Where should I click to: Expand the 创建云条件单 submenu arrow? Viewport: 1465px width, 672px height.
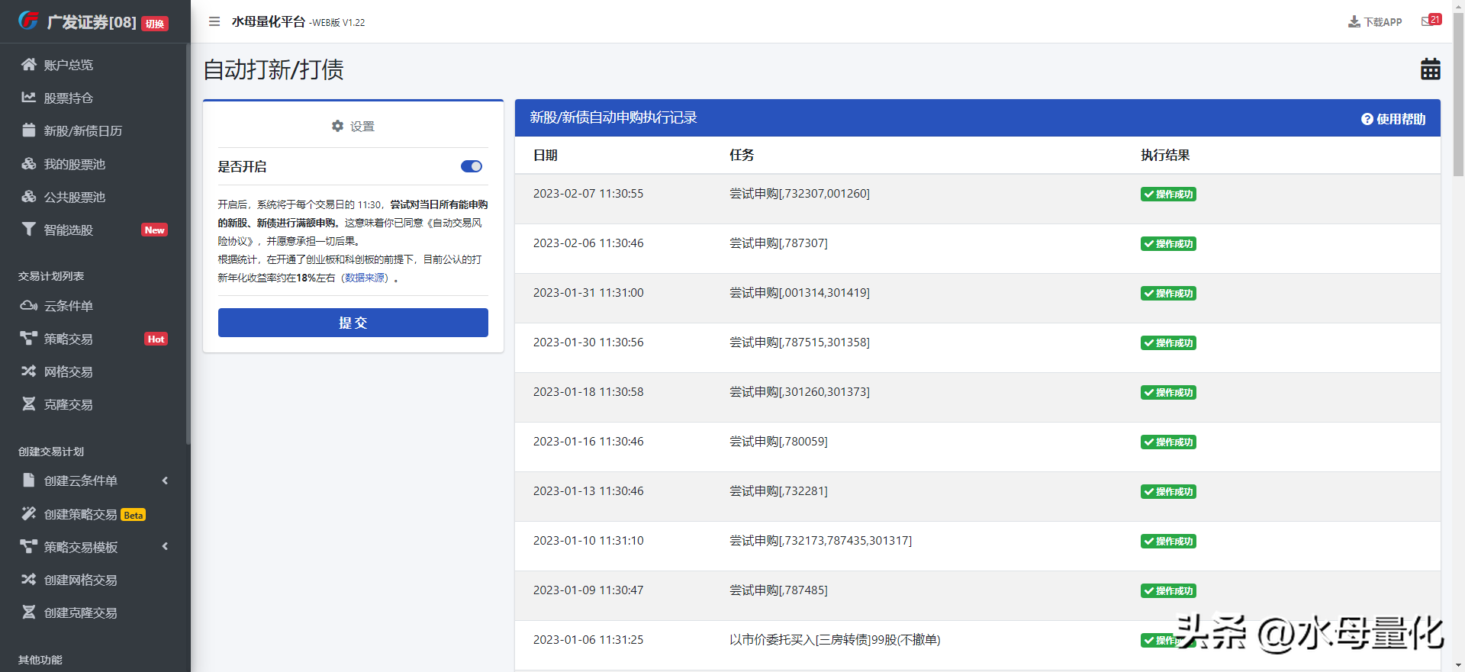[165, 481]
